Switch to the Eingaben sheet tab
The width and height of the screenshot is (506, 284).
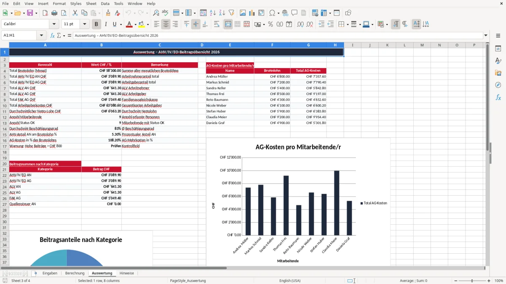[50, 273]
